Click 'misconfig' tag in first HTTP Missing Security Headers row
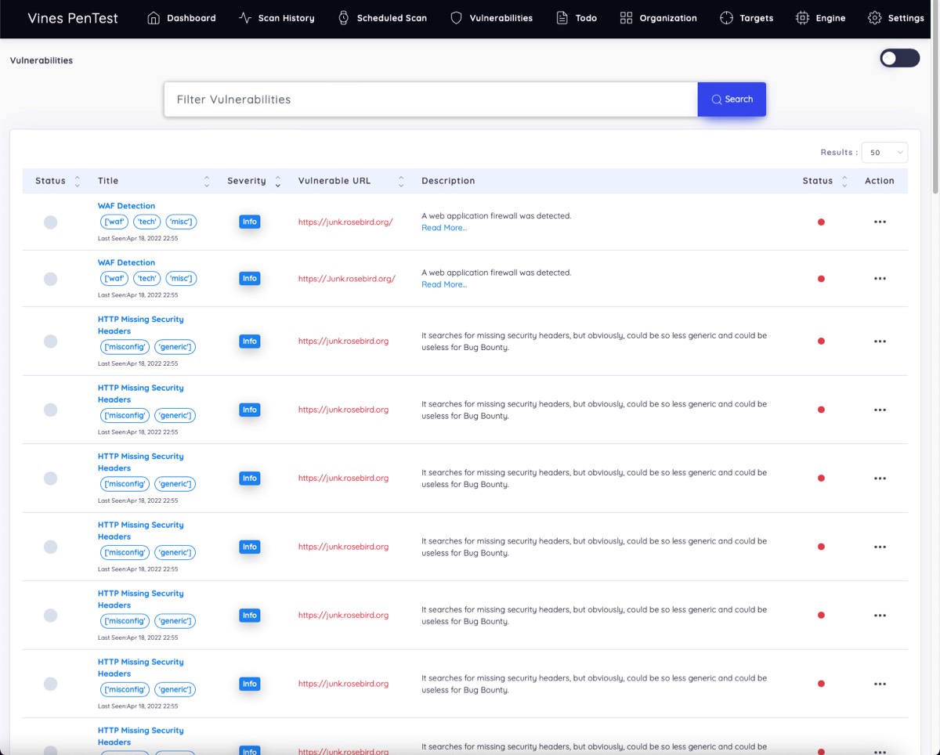 [x=126, y=347]
